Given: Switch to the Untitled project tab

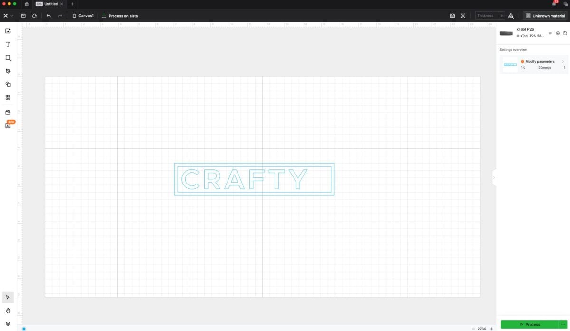Looking at the screenshot, I should tap(50, 4).
